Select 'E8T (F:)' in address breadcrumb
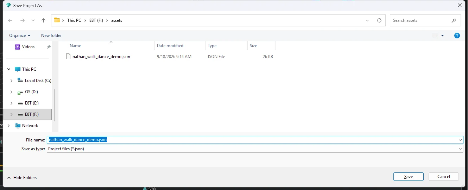This screenshot has width=468, height=190. point(97,20)
